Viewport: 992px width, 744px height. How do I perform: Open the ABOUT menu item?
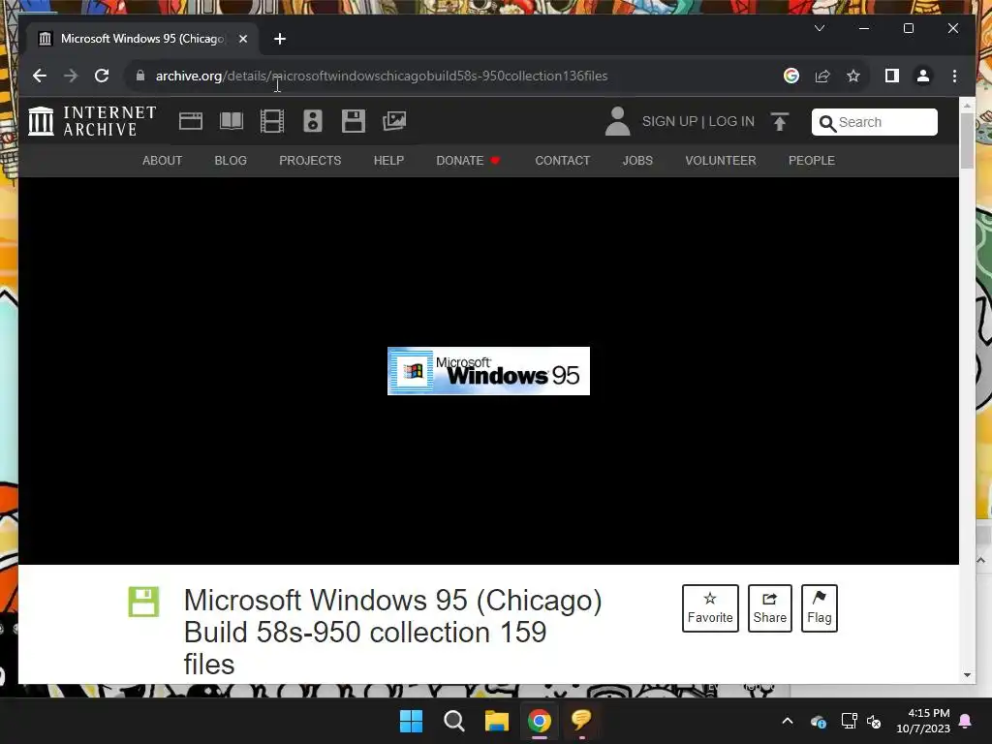[162, 161]
